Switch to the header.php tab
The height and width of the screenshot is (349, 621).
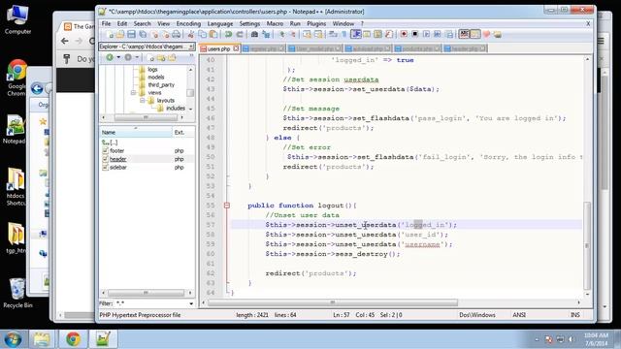click(465, 48)
